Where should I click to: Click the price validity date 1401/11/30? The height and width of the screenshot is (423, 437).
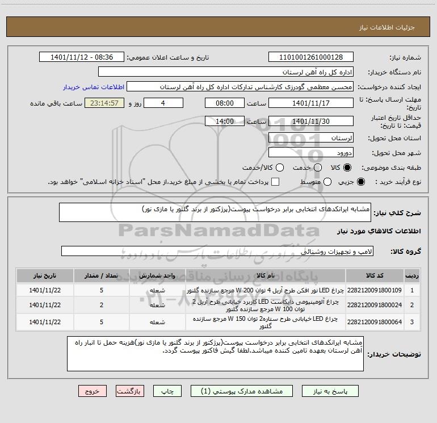tap(311, 122)
